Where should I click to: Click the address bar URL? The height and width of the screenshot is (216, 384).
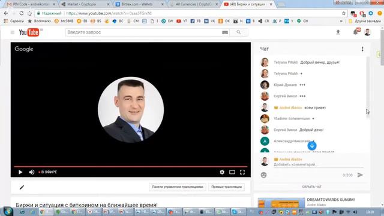click(109, 13)
